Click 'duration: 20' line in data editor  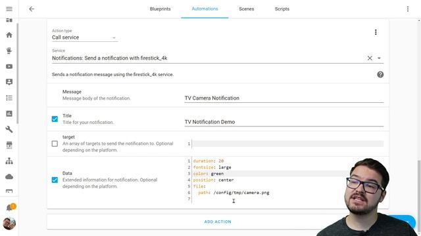point(209,161)
